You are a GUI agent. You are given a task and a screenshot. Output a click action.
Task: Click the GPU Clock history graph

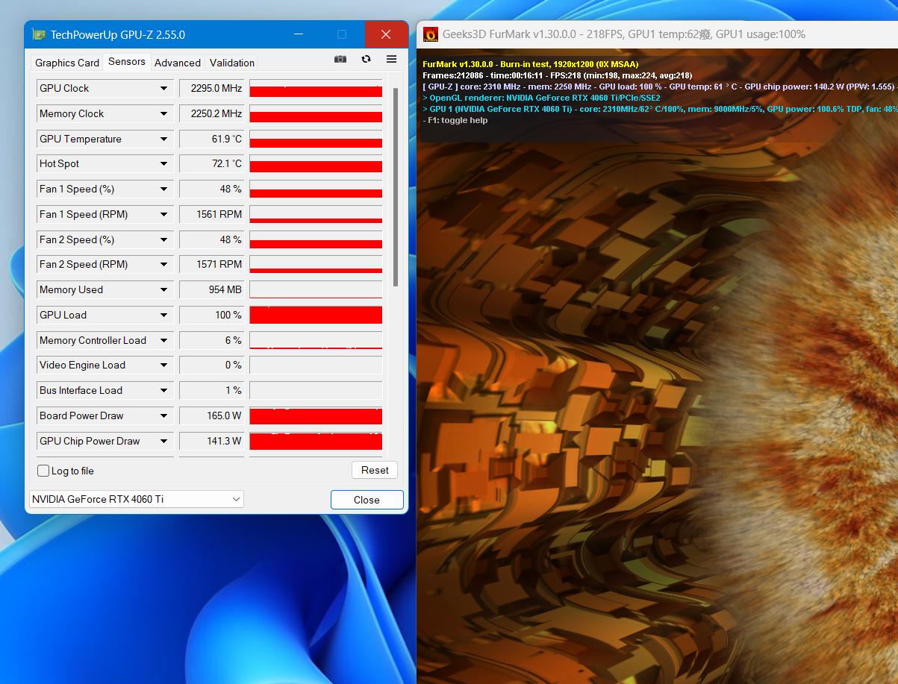[316, 89]
